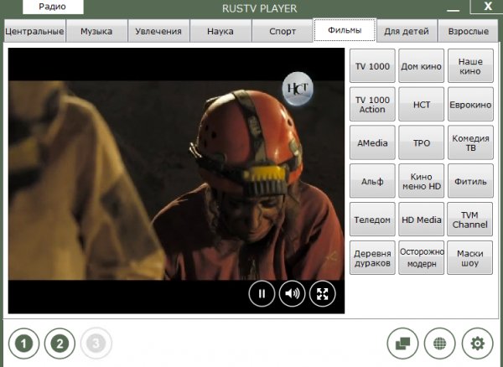This screenshot has height=367, width=503.
Task: Play the TV 1000 channel
Action: (x=372, y=66)
